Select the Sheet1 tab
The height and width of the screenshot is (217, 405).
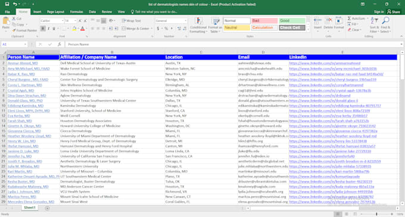pyautogui.click(x=30, y=207)
